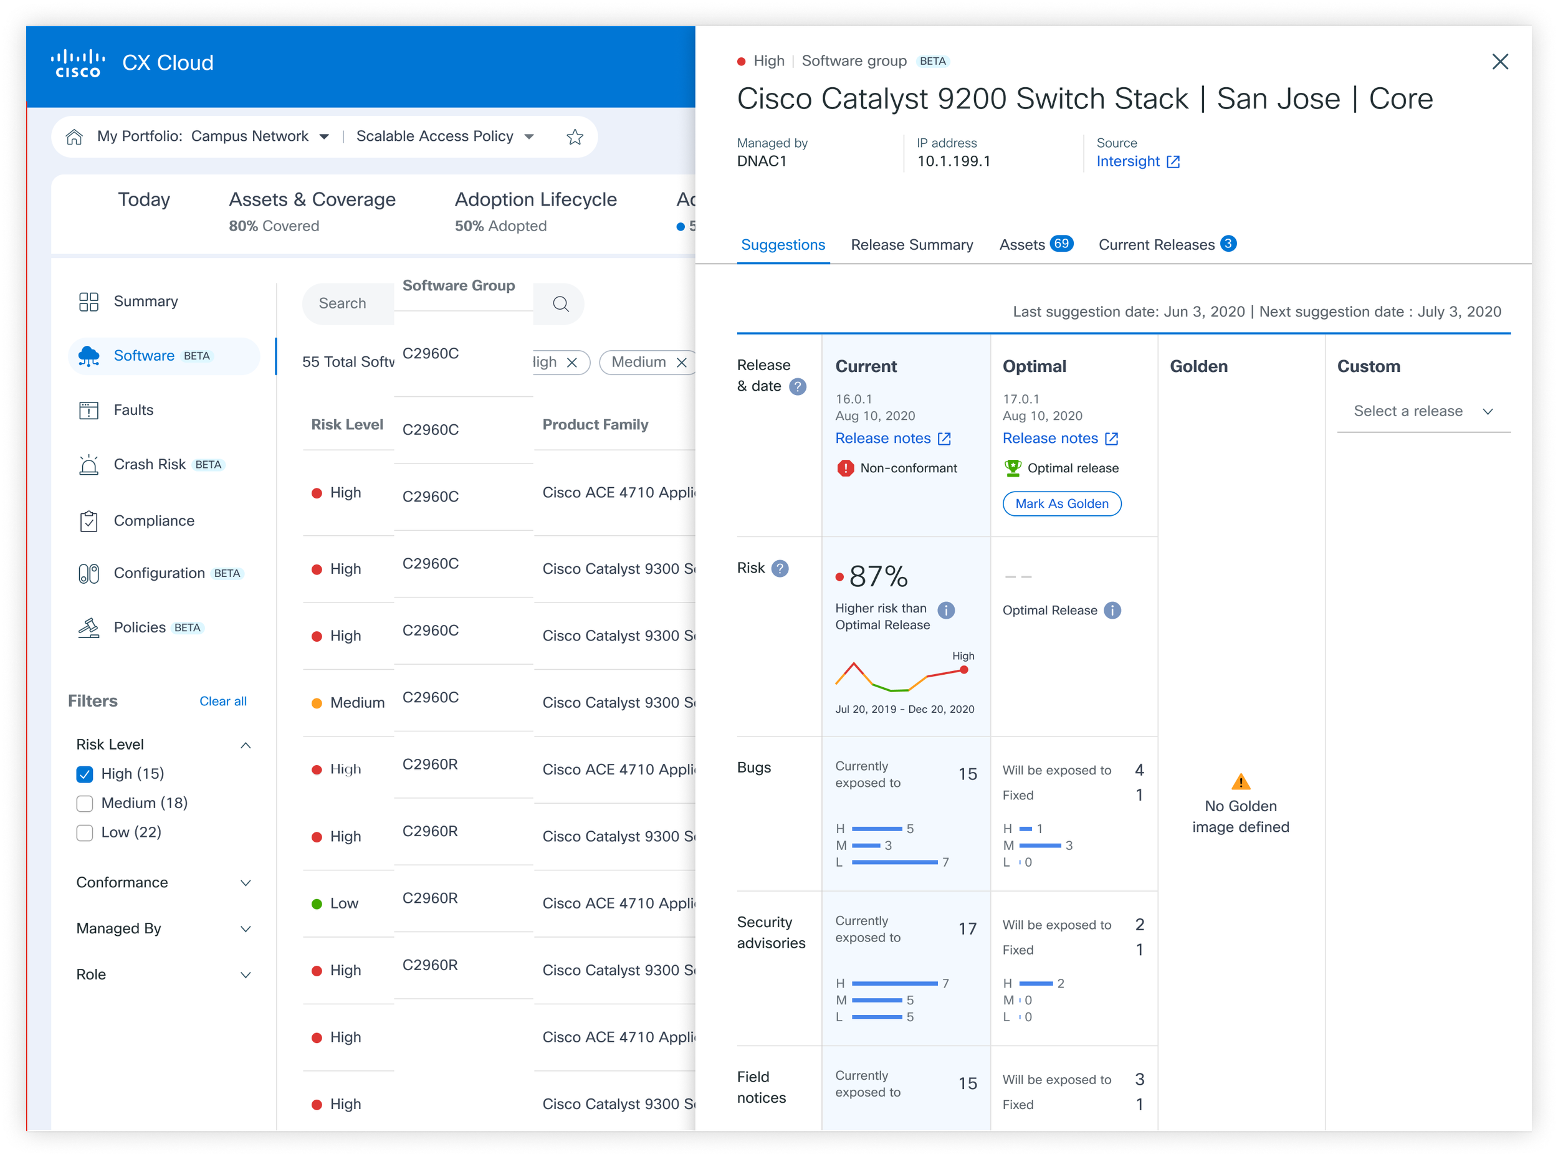
Task: Click the Cisco logo in the header
Action: click(x=78, y=63)
